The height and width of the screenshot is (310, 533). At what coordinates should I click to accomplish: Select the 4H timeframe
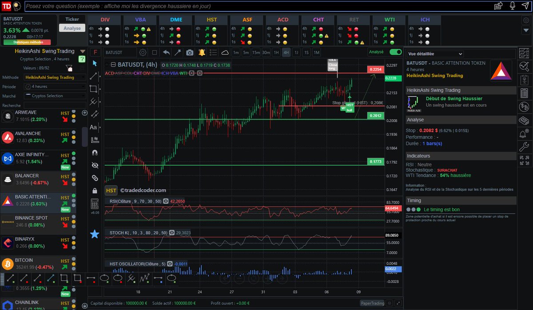tap(286, 52)
